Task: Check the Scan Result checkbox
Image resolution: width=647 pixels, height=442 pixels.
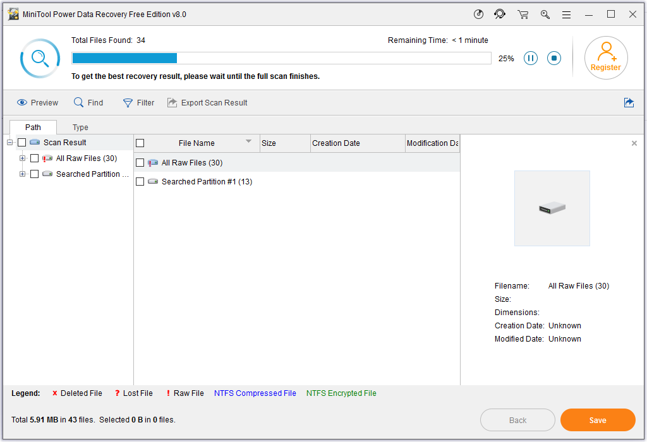Action: coord(22,142)
